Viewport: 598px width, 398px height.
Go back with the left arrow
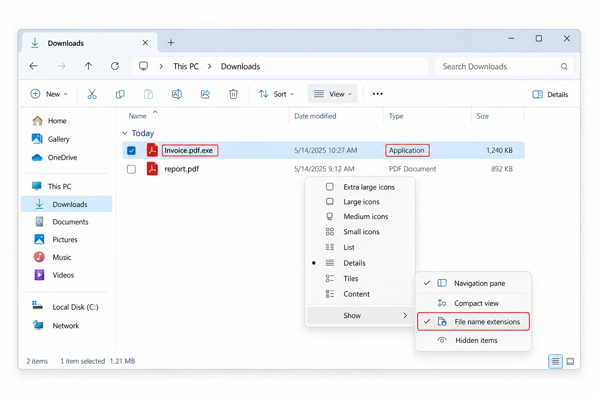pyautogui.click(x=33, y=66)
